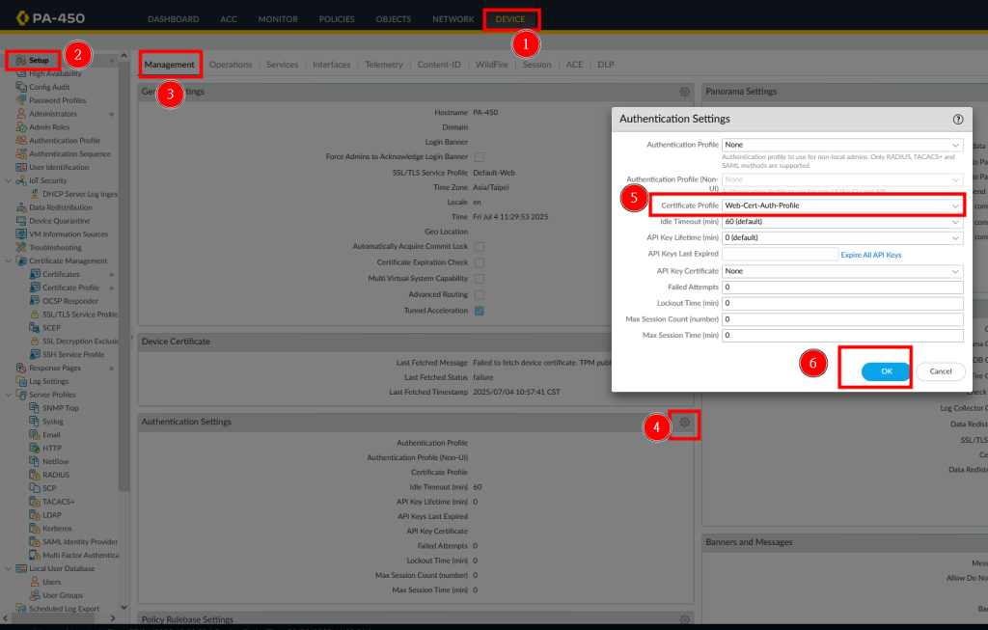Open the Services sub-tab

283,65
